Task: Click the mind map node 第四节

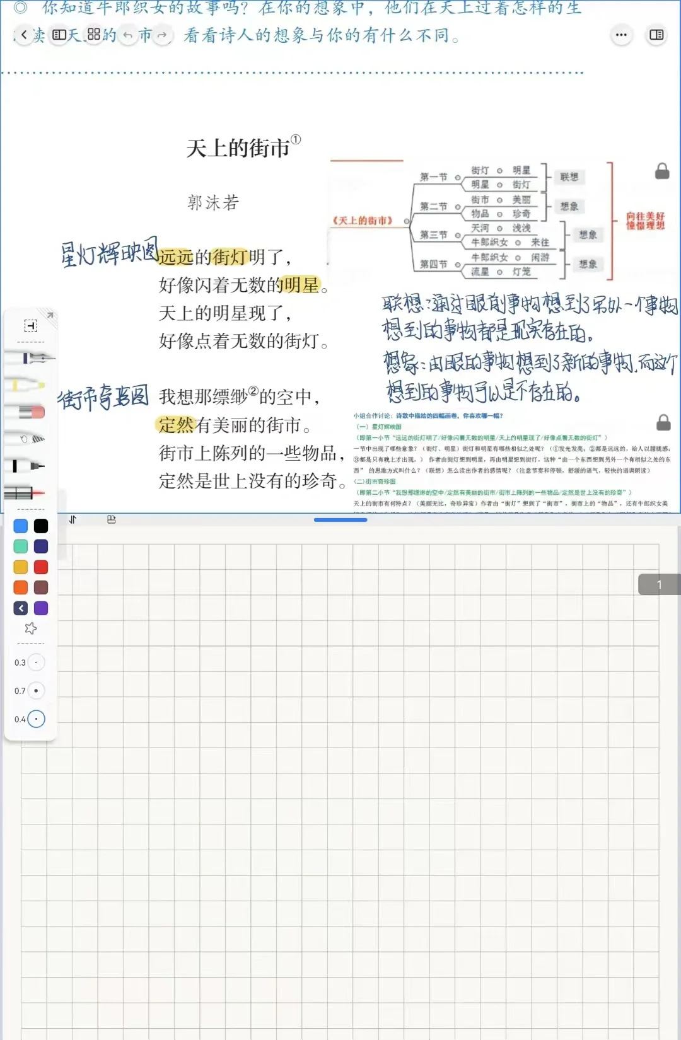Action: click(x=434, y=264)
